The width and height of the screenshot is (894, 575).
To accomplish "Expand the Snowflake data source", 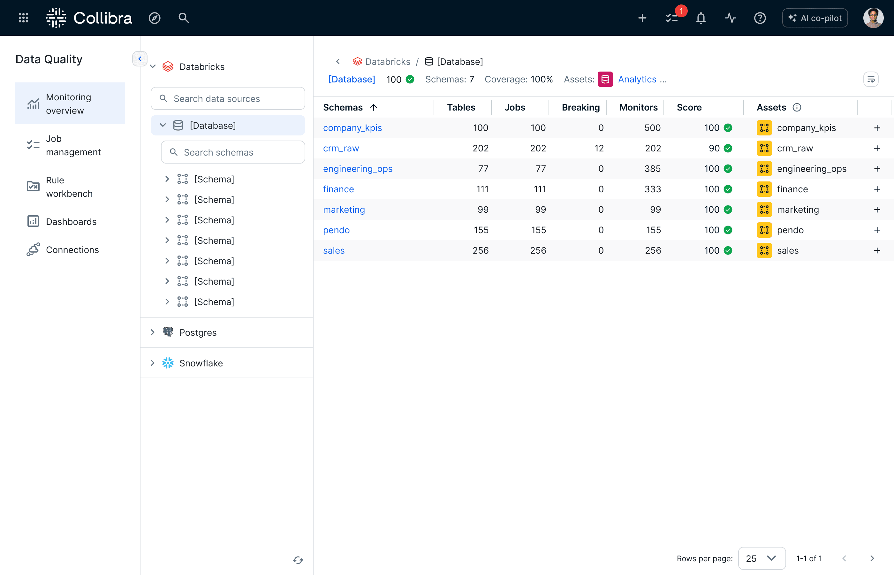I will point(153,363).
